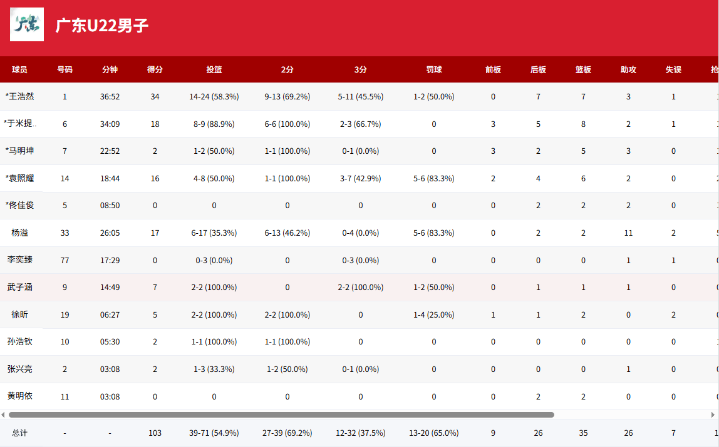Select the 罚球 column header
719x447 pixels.
434,69
